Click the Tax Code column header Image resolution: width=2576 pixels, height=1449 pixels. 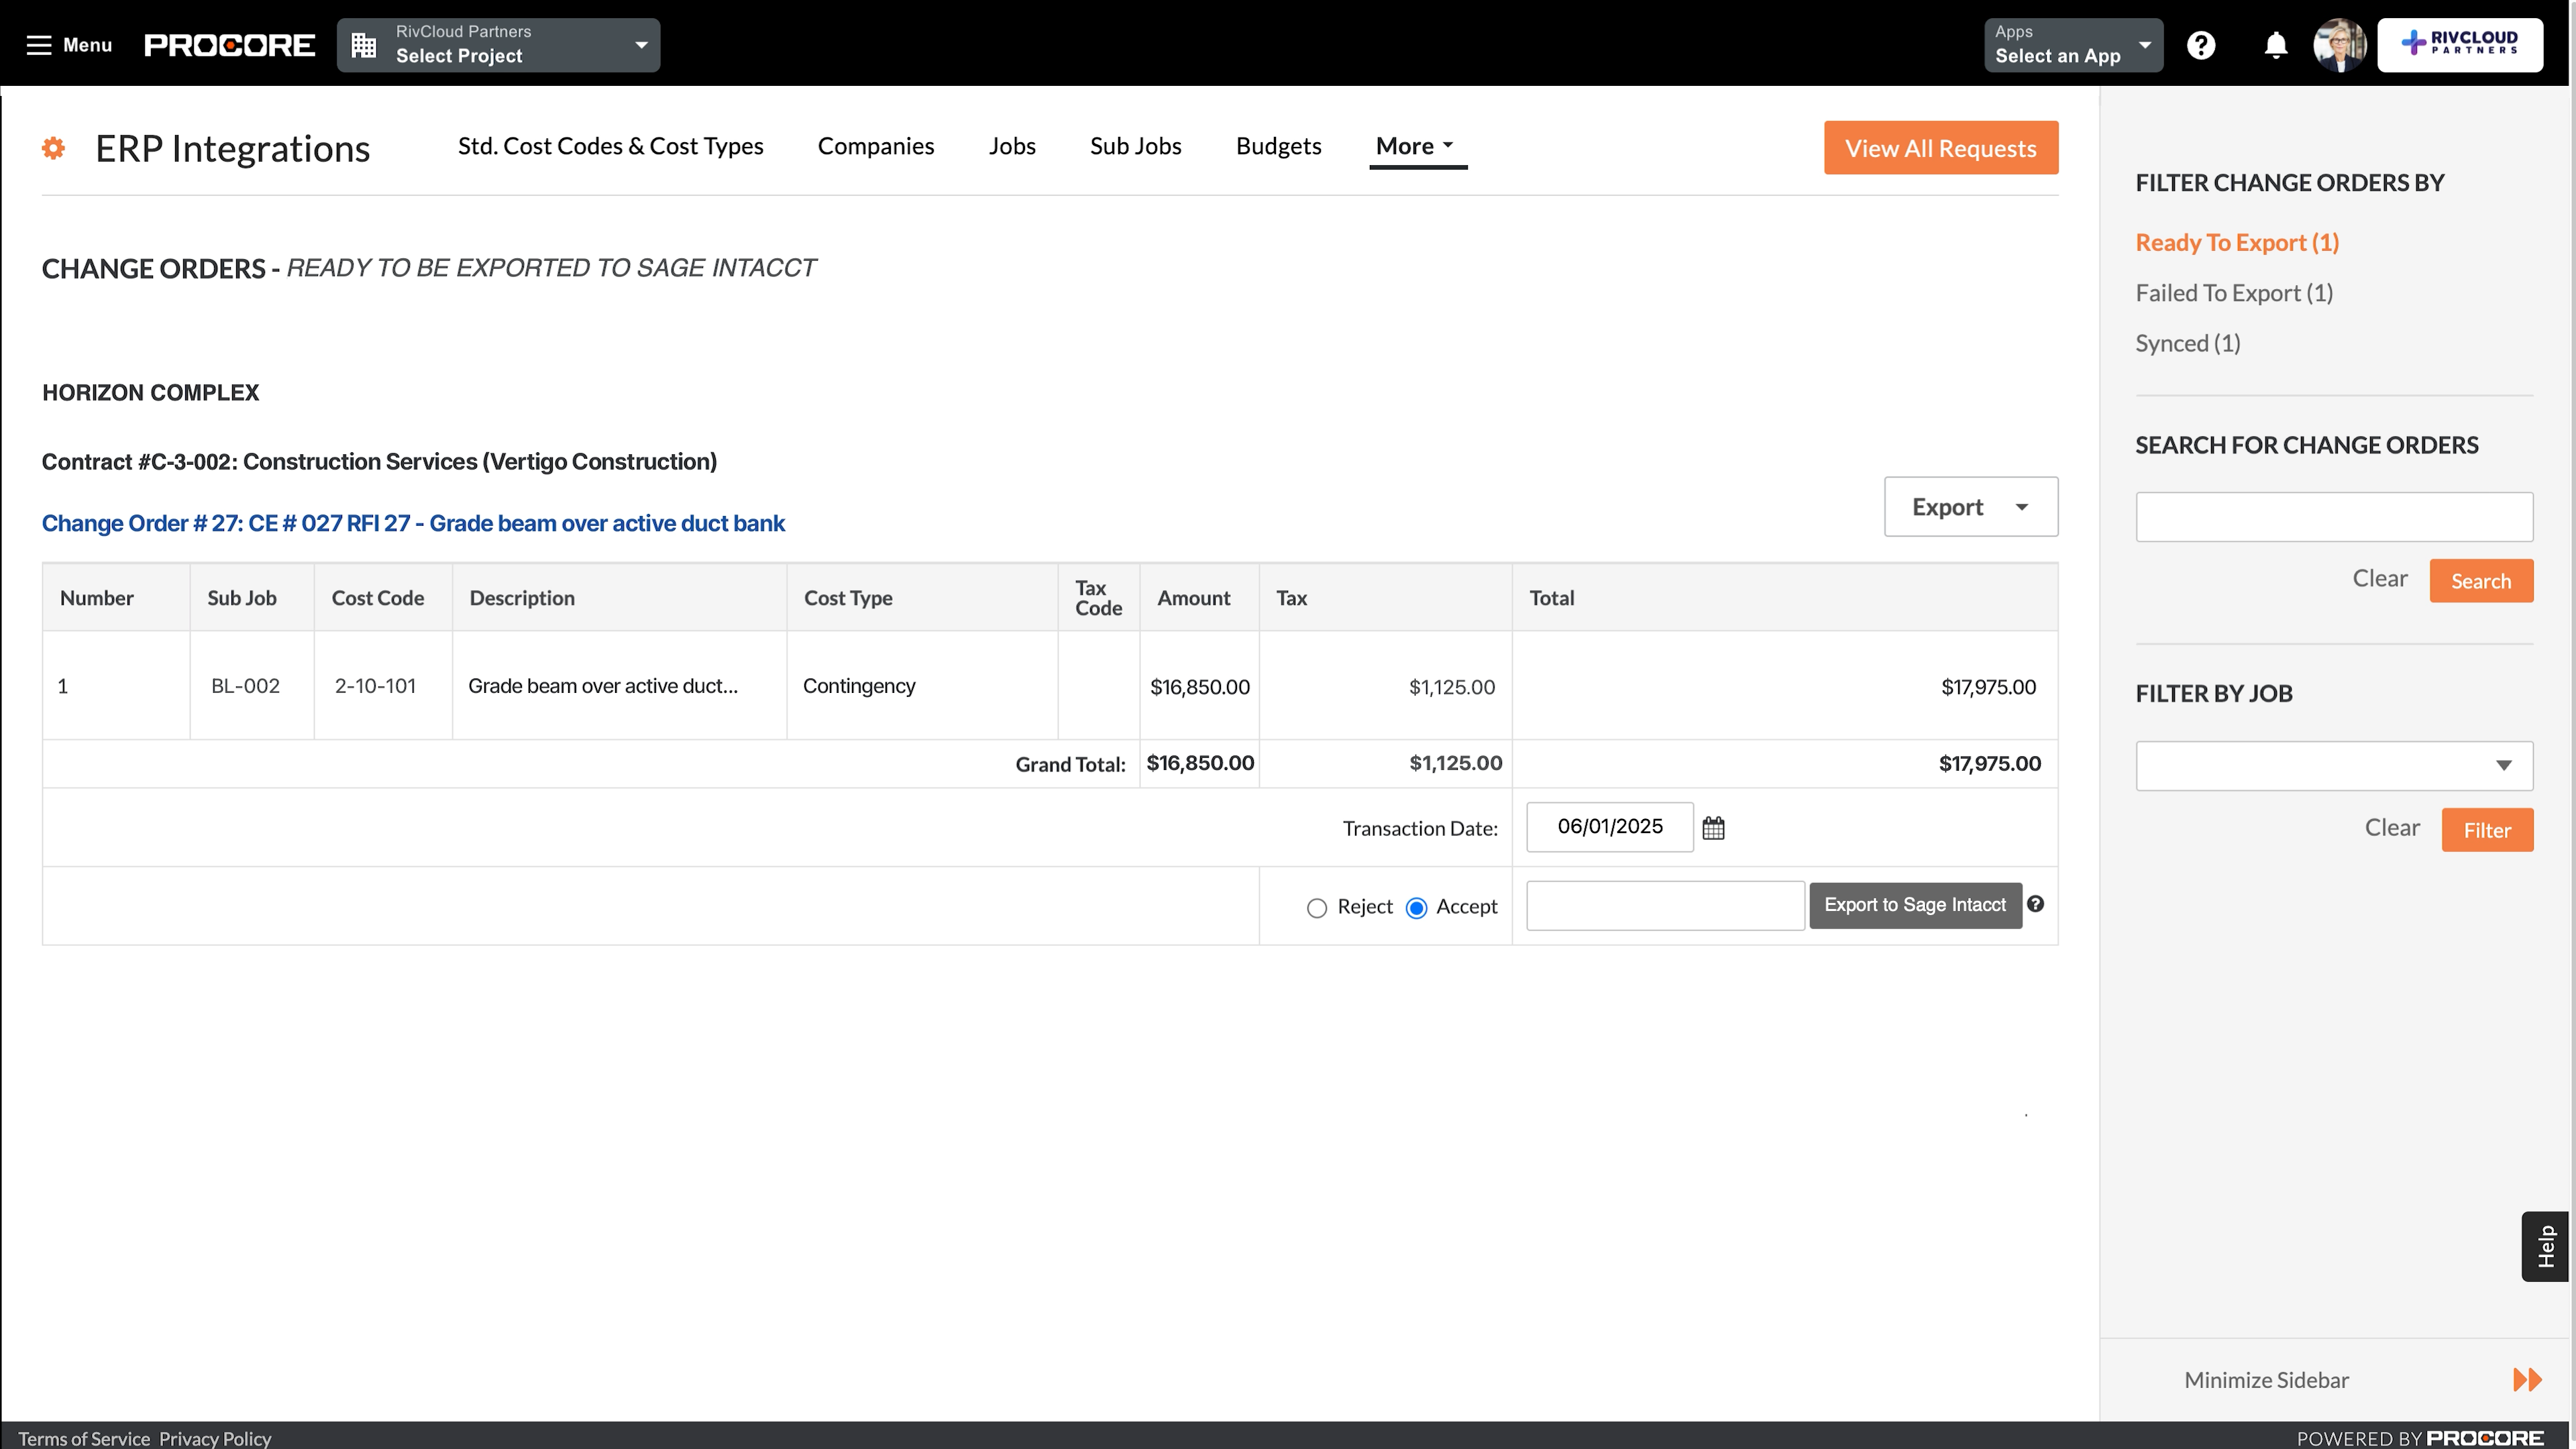(x=1098, y=598)
